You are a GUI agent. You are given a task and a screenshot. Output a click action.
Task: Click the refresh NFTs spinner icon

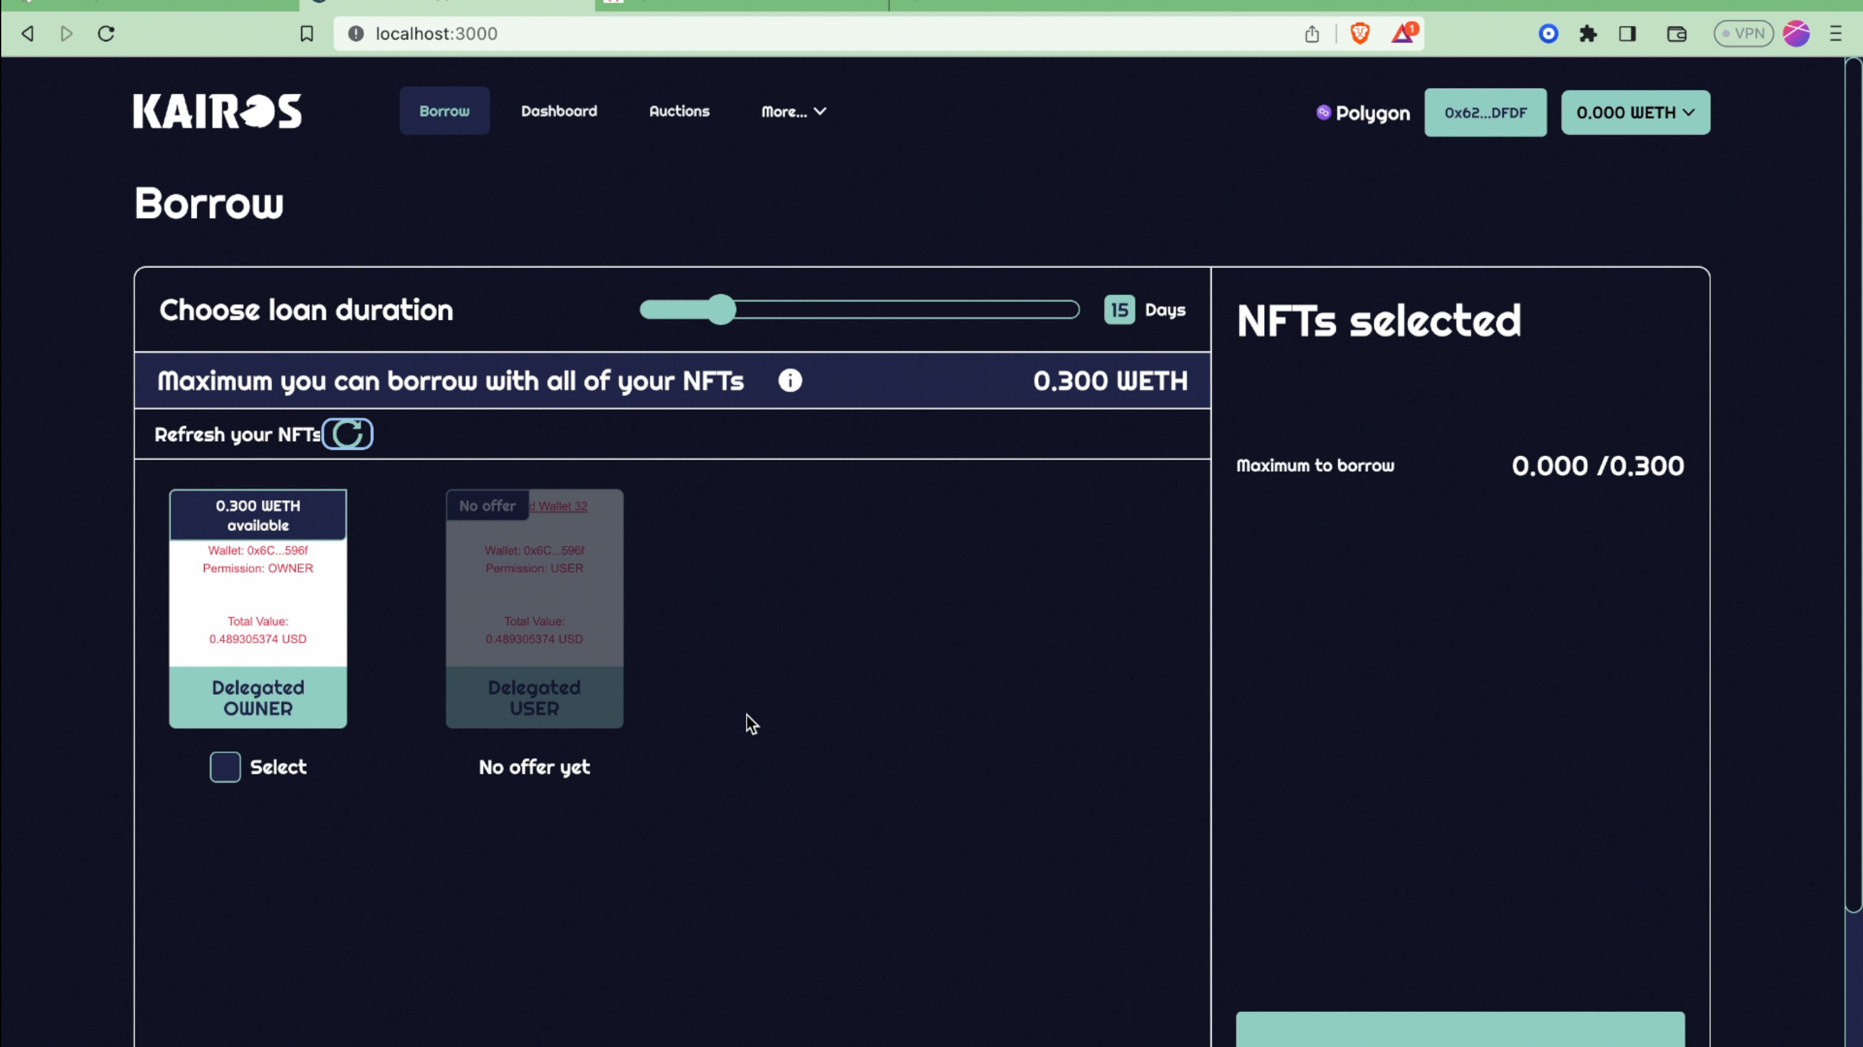click(348, 434)
